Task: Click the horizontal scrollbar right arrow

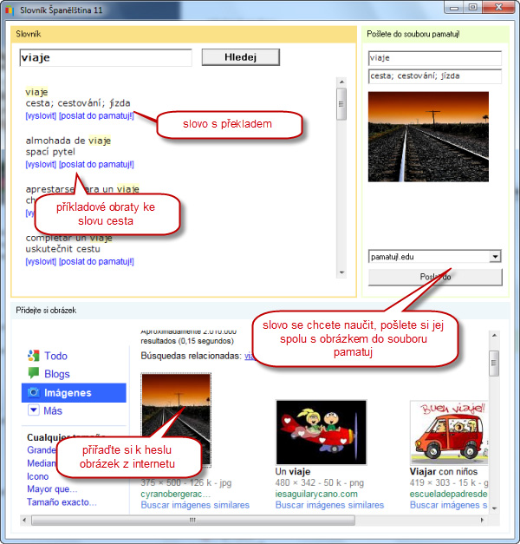Action: [x=482, y=520]
